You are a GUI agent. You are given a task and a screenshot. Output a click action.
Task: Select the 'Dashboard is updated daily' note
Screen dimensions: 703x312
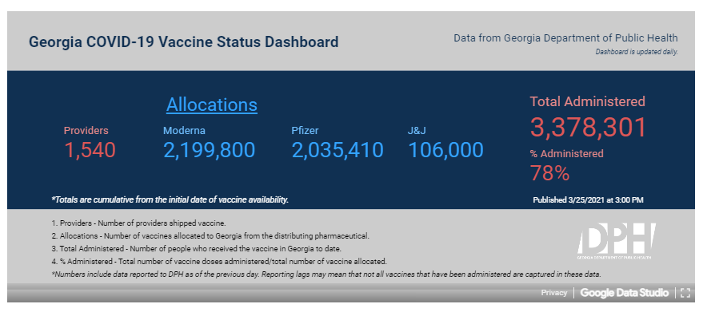(637, 52)
